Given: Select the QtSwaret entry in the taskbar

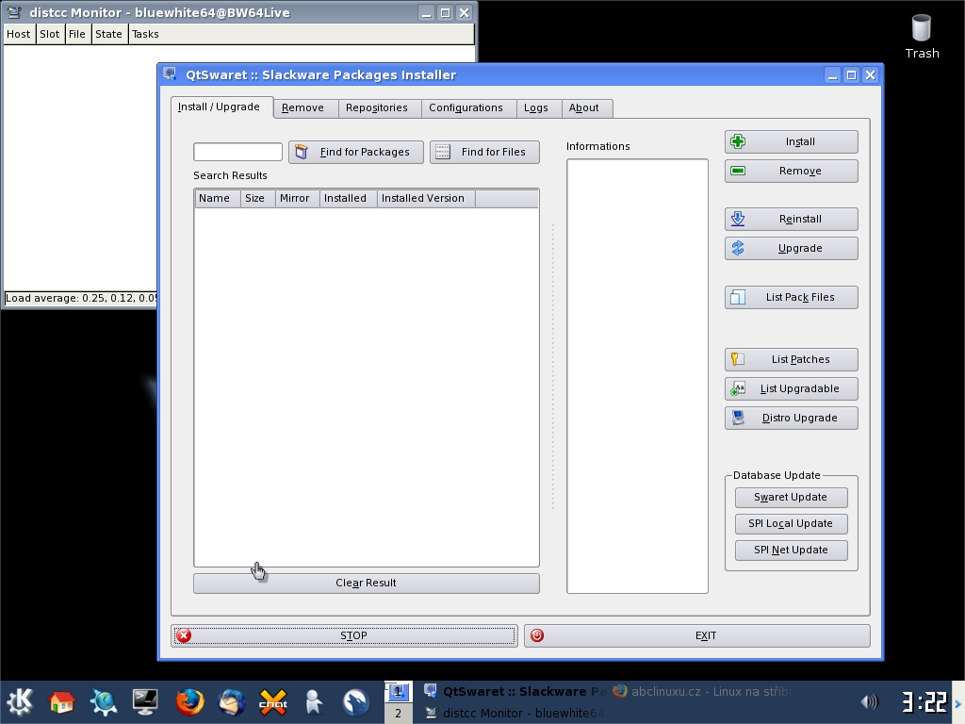Looking at the screenshot, I should [x=515, y=691].
